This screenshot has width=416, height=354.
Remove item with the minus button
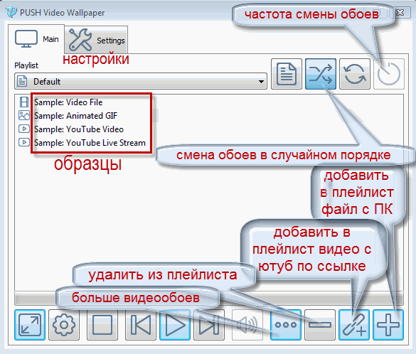[x=320, y=325]
